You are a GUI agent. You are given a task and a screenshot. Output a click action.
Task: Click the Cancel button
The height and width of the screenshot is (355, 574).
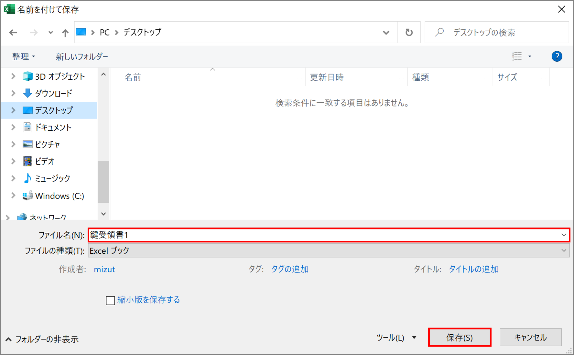pyautogui.click(x=530, y=338)
